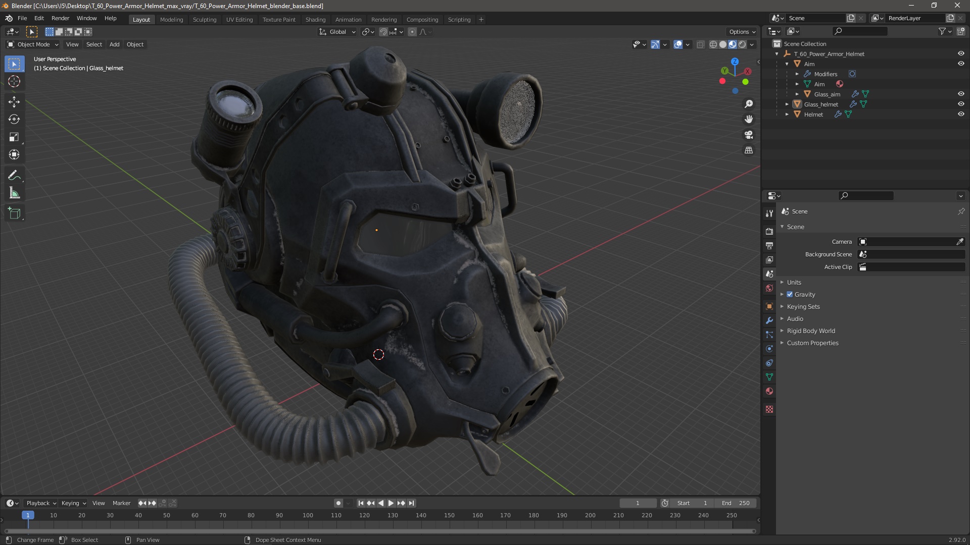Open the File menu
Viewport: 970px width, 545px height.
22,18
